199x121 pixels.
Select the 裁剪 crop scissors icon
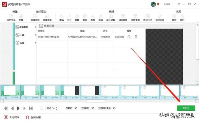coord(93,16)
